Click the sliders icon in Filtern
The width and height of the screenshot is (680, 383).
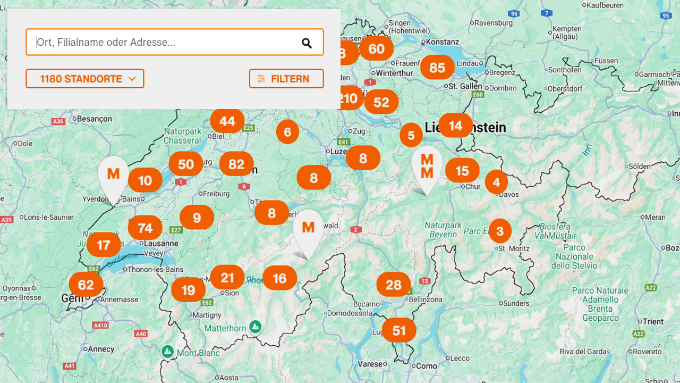[261, 79]
